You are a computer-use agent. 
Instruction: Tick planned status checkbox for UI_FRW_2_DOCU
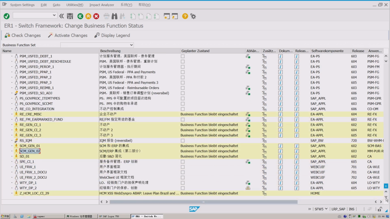pyautogui.click(x=183, y=178)
